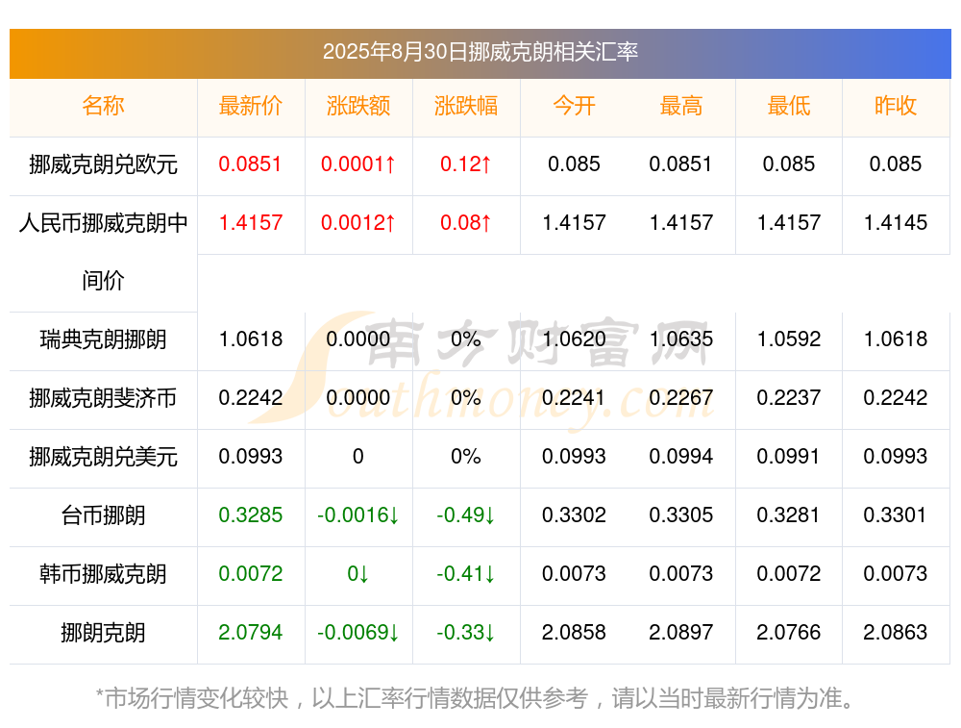
Task: Click the latest price 0.0851 in red
Action: click(251, 164)
